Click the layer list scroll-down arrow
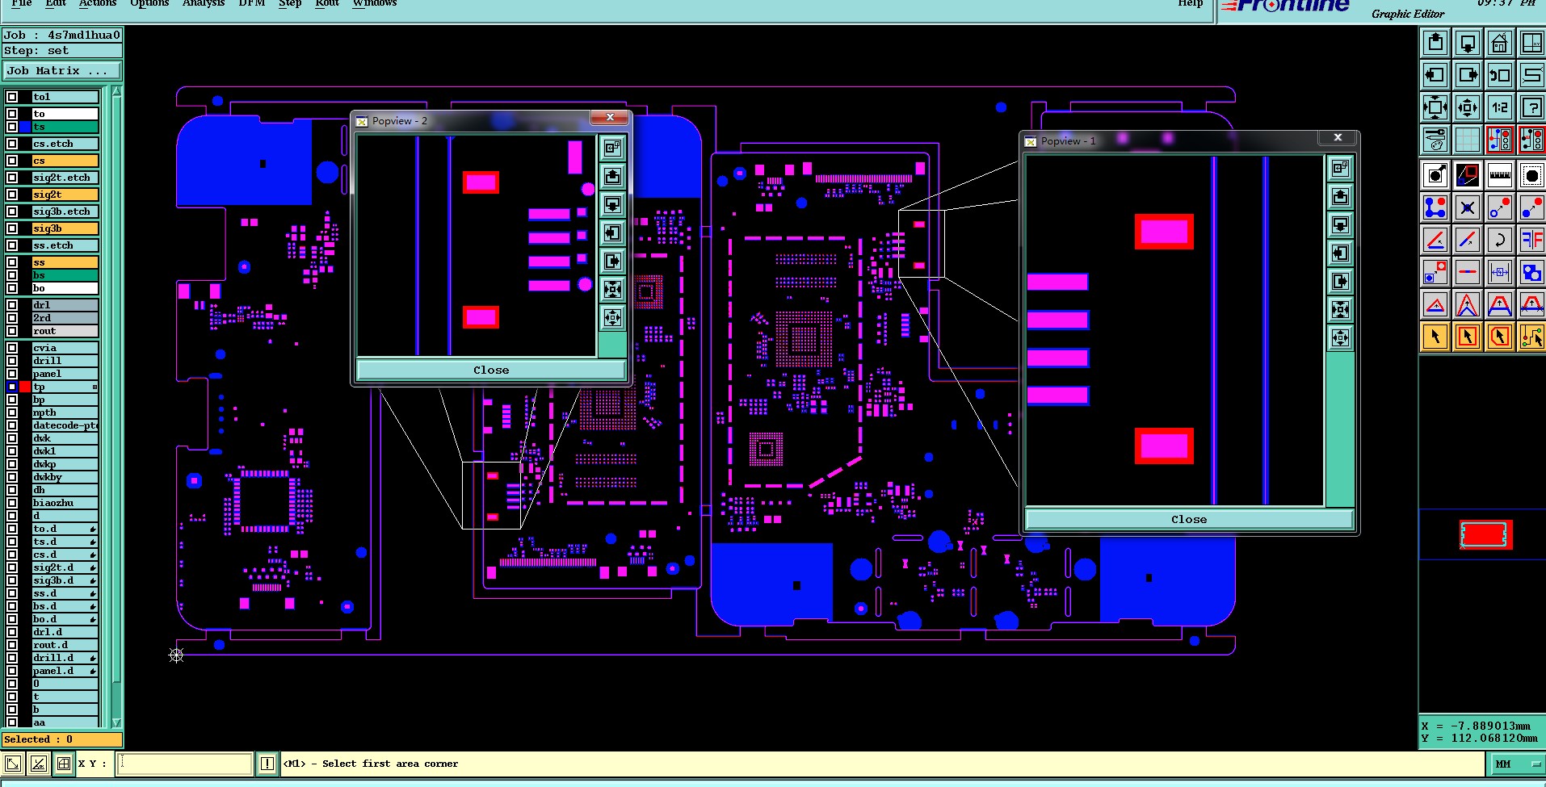Viewport: 1546px width, 787px height. (116, 722)
